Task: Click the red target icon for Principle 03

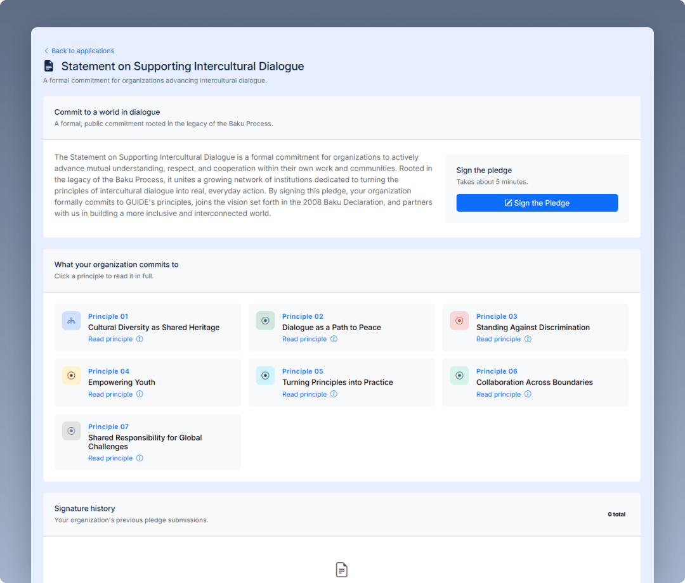Action: [459, 321]
